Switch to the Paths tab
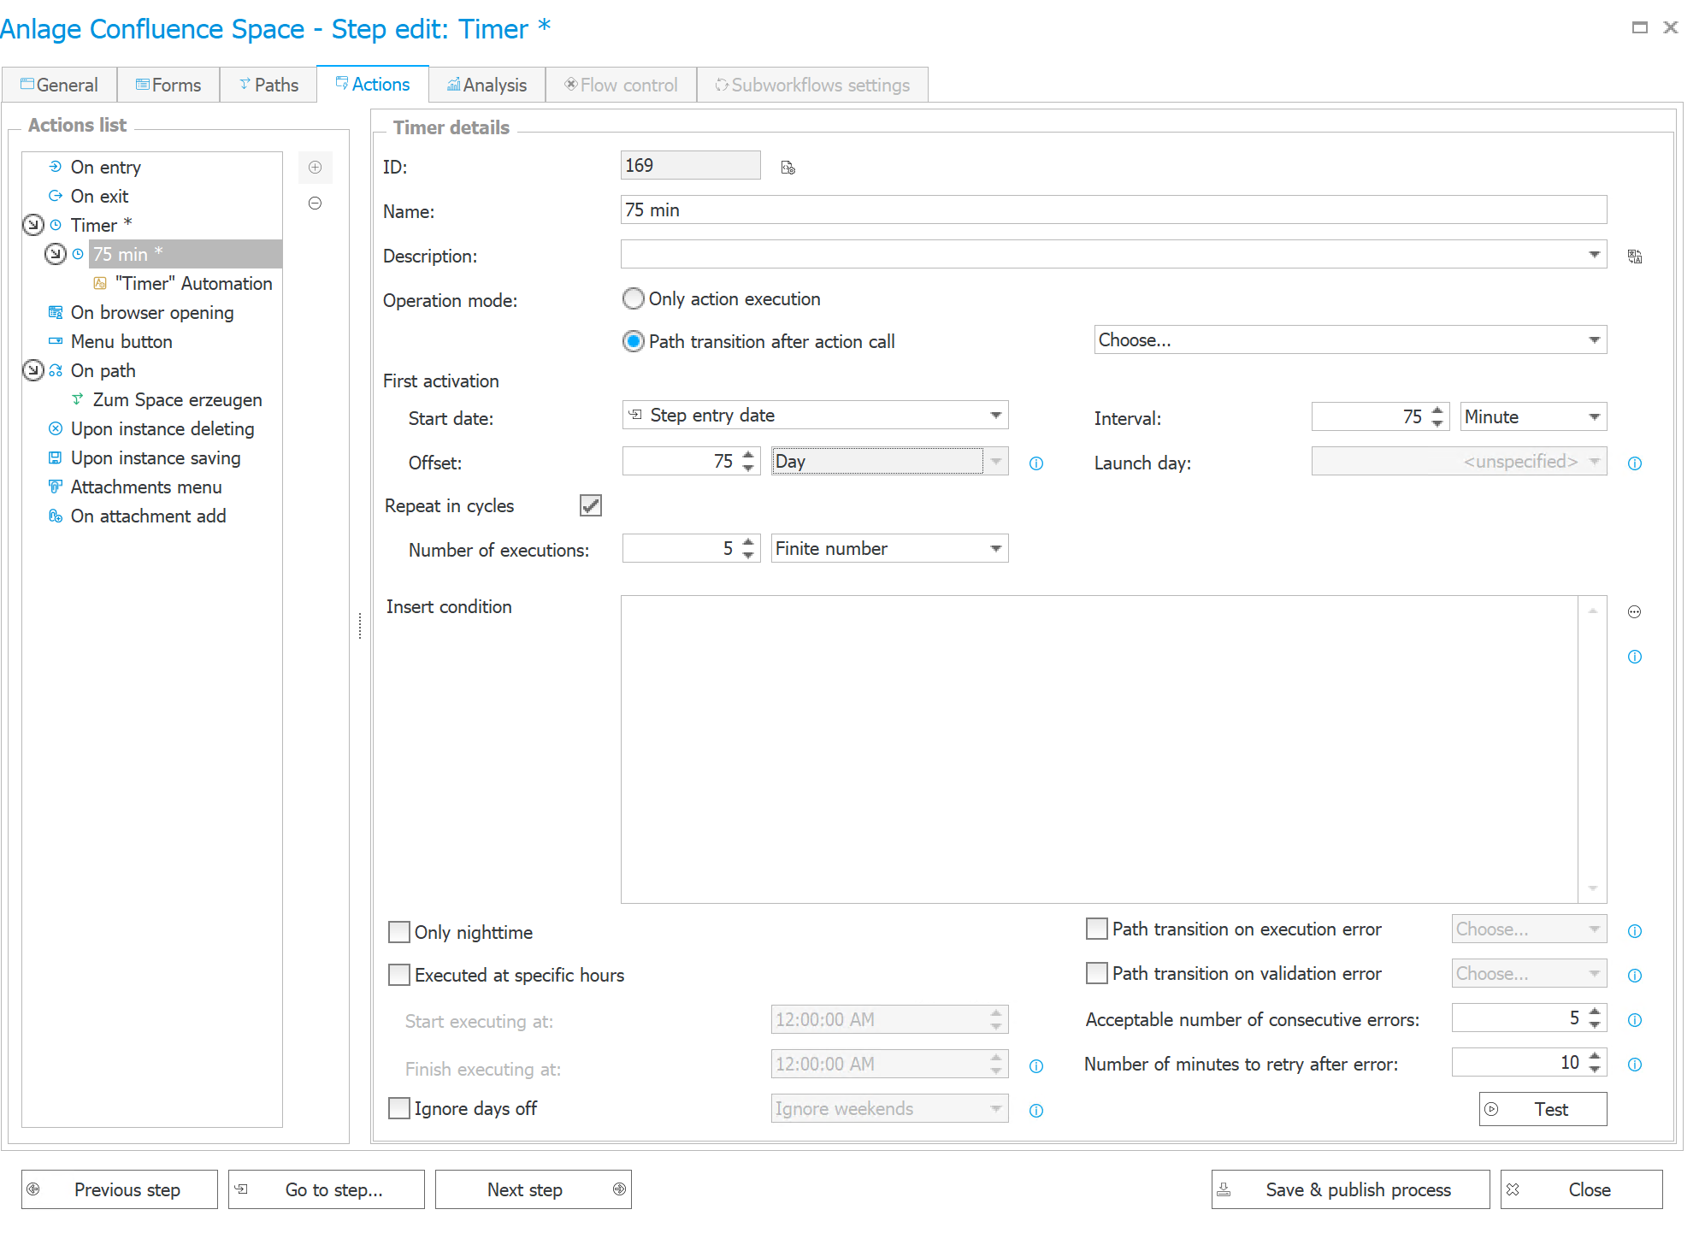The height and width of the screenshot is (1239, 1705). 268,85
